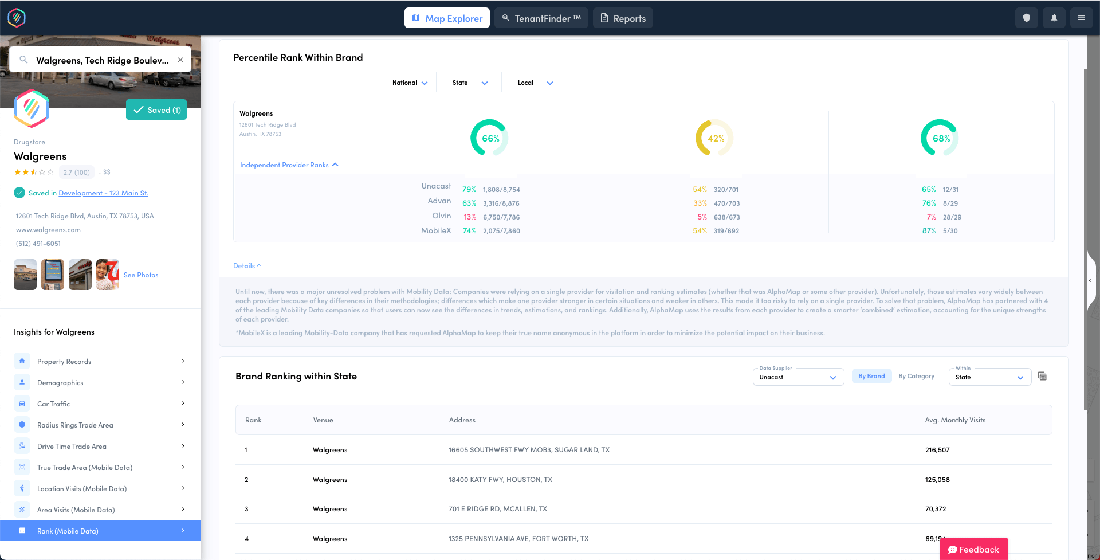
Task: Click the Demographics icon in the sidebar
Action: (x=22, y=382)
